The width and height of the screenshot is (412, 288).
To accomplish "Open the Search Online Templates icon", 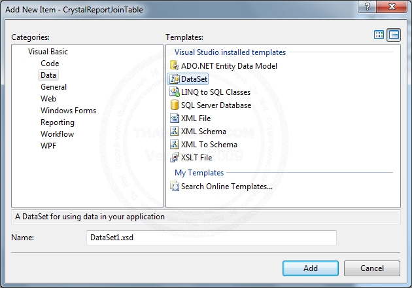I will (x=175, y=187).
